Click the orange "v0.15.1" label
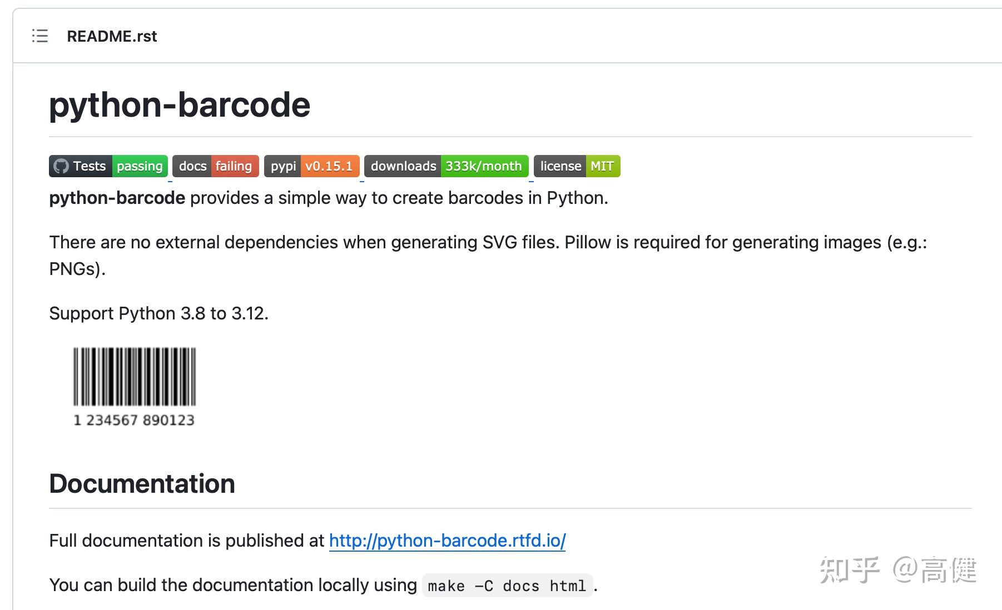This screenshot has height=610, width=1002. [x=329, y=166]
